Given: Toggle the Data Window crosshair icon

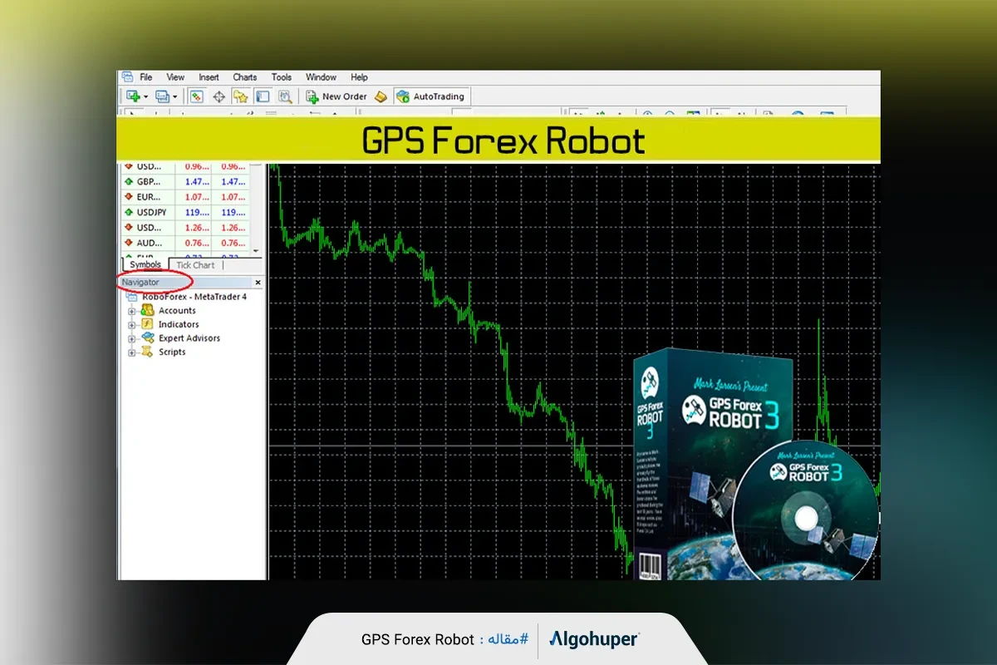Looking at the screenshot, I should tap(219, 96).
